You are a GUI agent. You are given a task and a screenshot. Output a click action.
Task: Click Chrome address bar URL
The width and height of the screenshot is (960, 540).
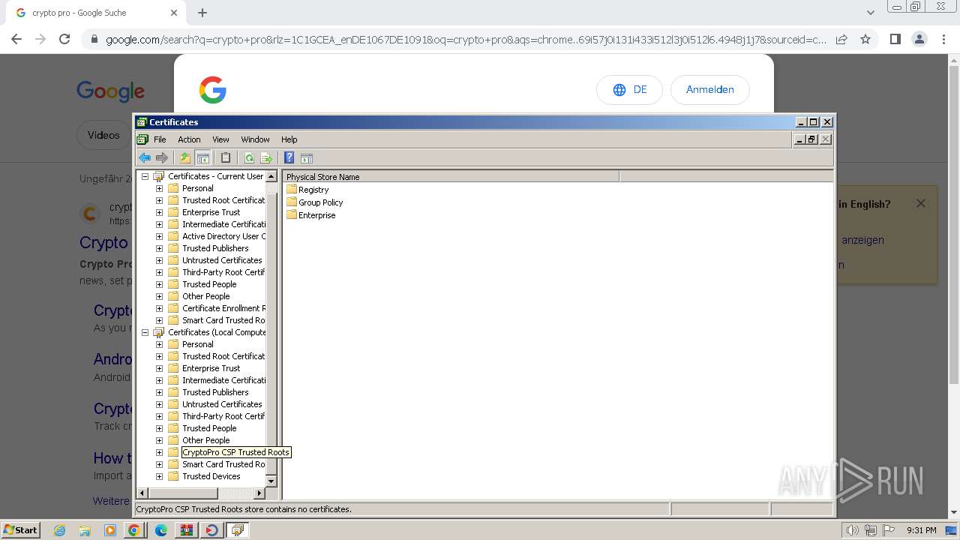[x=465, y=40]
